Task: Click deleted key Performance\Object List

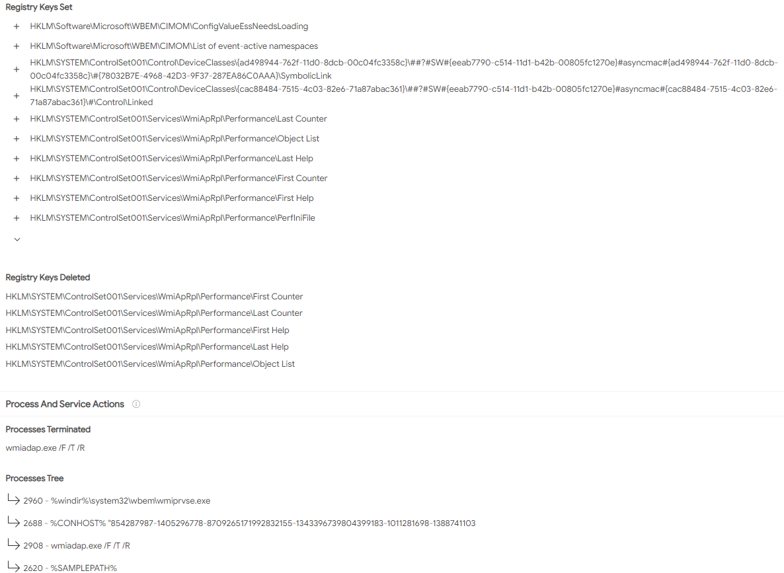Action: pos(150,364)
